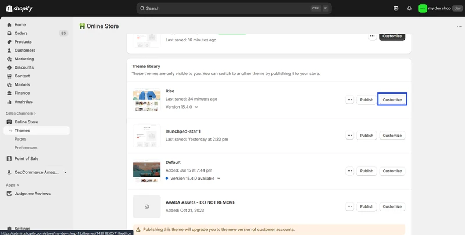The image size is (465, 235).
Task: Click the Online Store header icon
Action: click(x=82, y=26)
